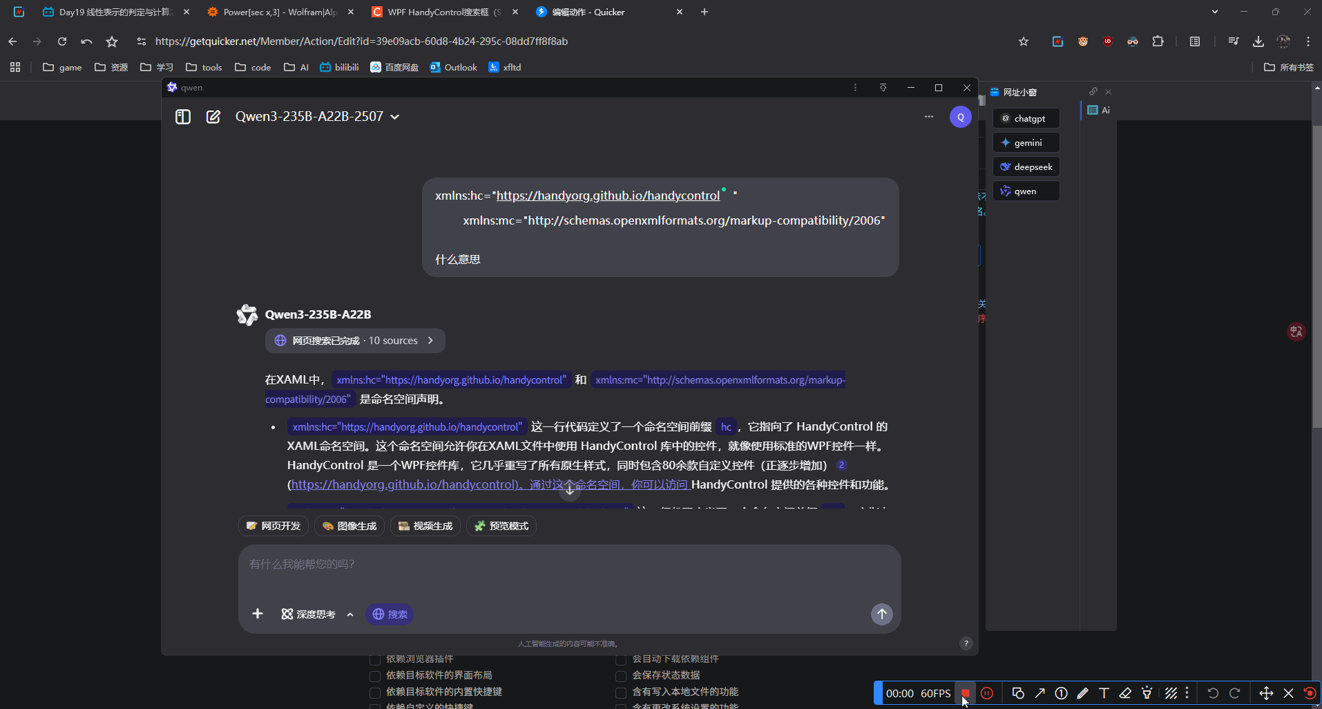The height and width of the screenshot is (709, 1322).
Task: Pin the qwen window on top
Action: point(883,88)
